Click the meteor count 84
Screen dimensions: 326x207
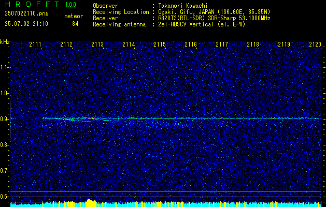[75, 24]
